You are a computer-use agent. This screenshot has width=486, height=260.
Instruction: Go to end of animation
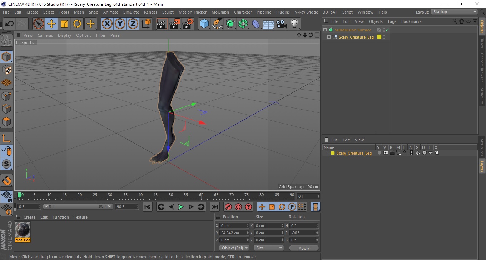pyautogui.click(x=214, y=207)
